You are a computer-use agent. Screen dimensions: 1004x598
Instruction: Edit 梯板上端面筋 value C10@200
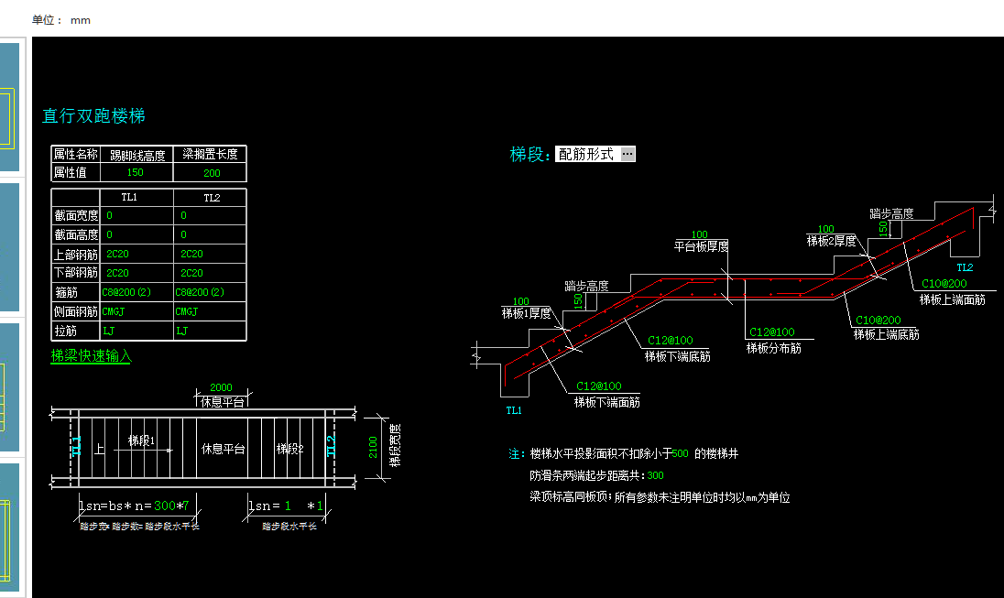click(x=944, y=284)
